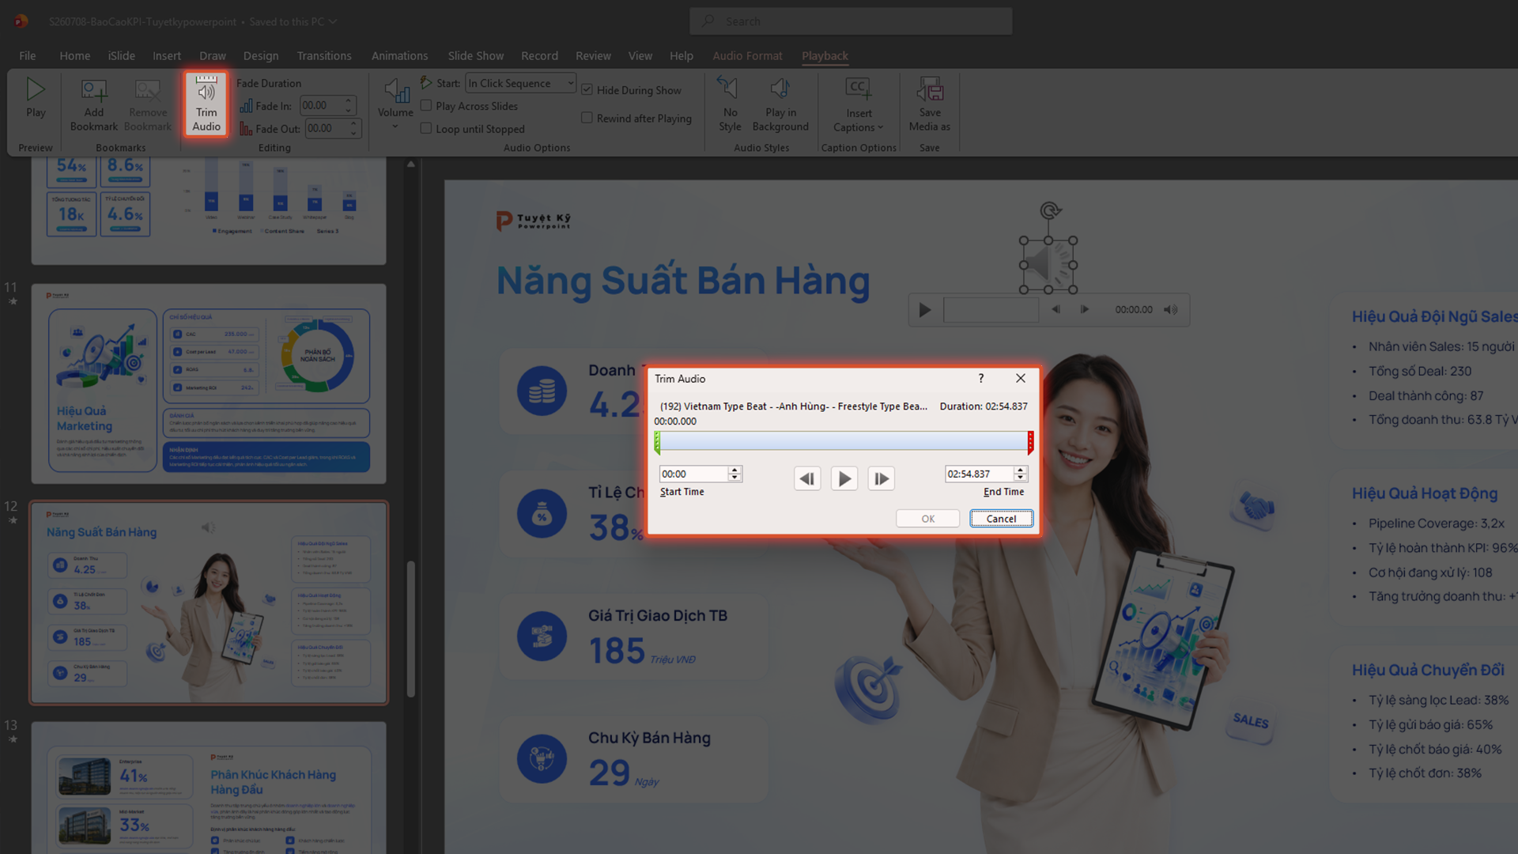This screenshot has height=854, width=1518.
Task: Move back on slide audio player
Action: point(1055,310)
